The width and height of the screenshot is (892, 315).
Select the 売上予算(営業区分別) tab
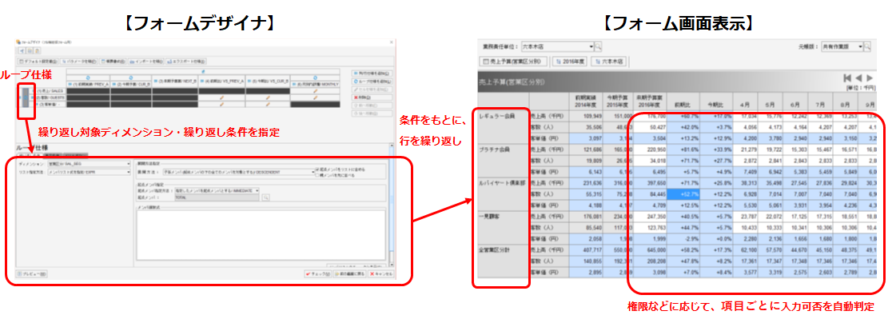(514, 61)
